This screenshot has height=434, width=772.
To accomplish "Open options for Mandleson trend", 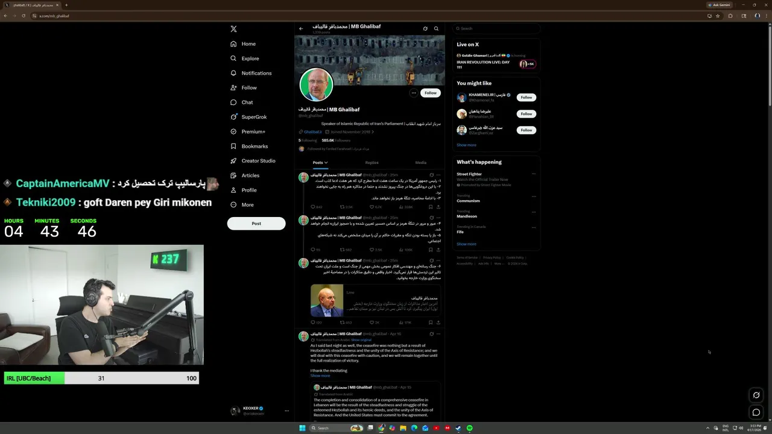I will coord(534,212).
